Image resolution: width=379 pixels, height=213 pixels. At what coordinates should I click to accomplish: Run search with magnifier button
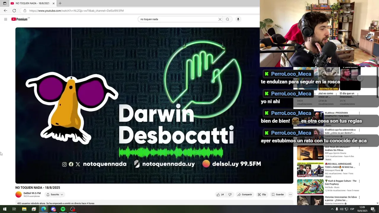pyautogui.click(x=227, y=19)
